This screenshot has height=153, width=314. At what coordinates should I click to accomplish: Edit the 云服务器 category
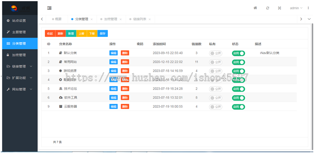tap(113, 106)
